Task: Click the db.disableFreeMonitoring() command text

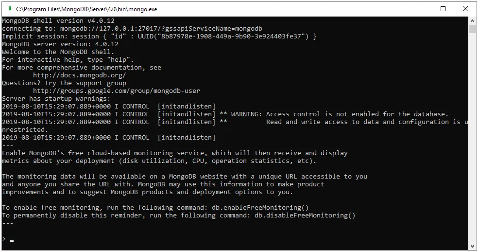Action: pyautogui.click(x=305, y=216)
